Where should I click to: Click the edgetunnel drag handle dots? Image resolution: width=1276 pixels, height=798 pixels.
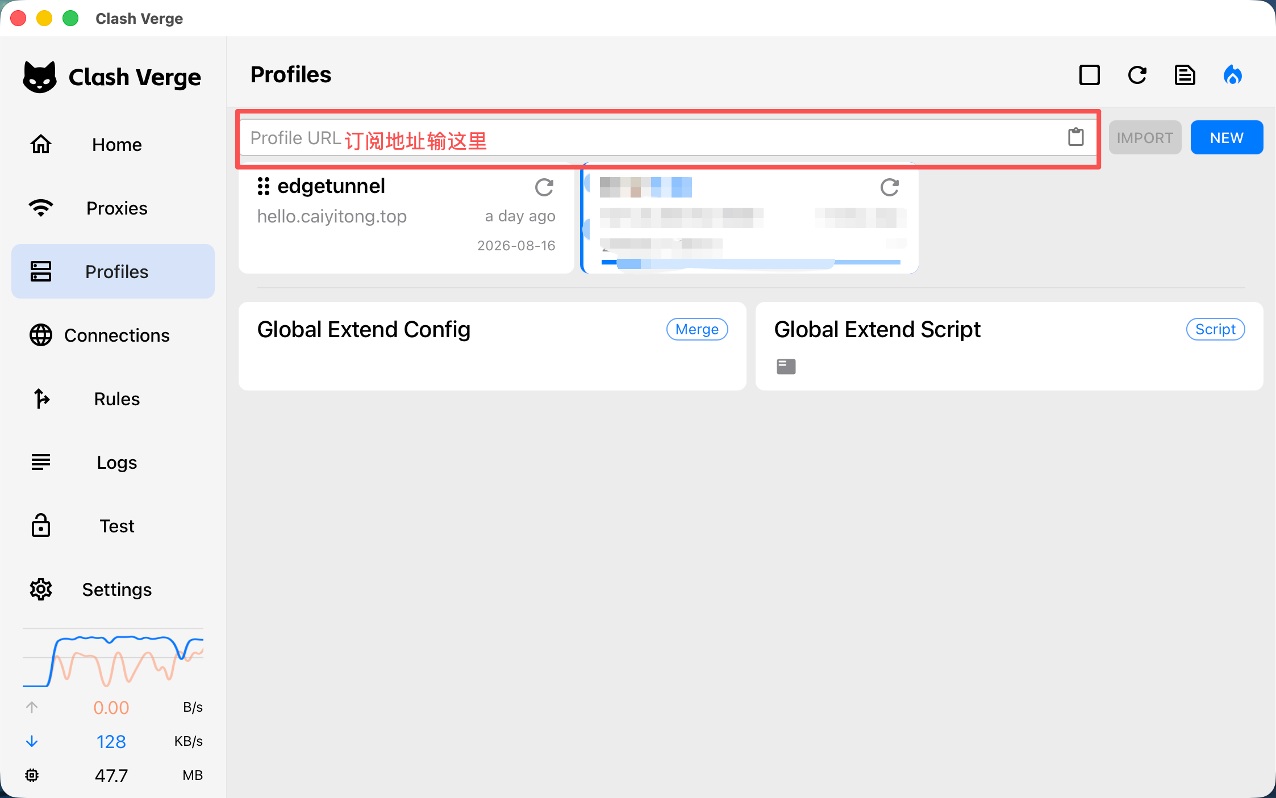coord(264,186)
